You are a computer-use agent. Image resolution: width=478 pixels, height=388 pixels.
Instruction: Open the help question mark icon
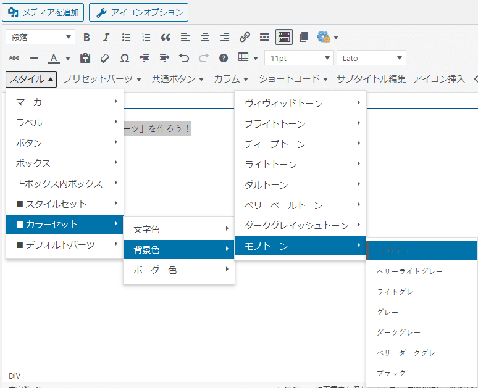point(224,58)
